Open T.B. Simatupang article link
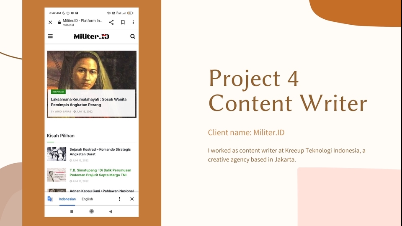The image size is (402, 226). tap(100, 172)
